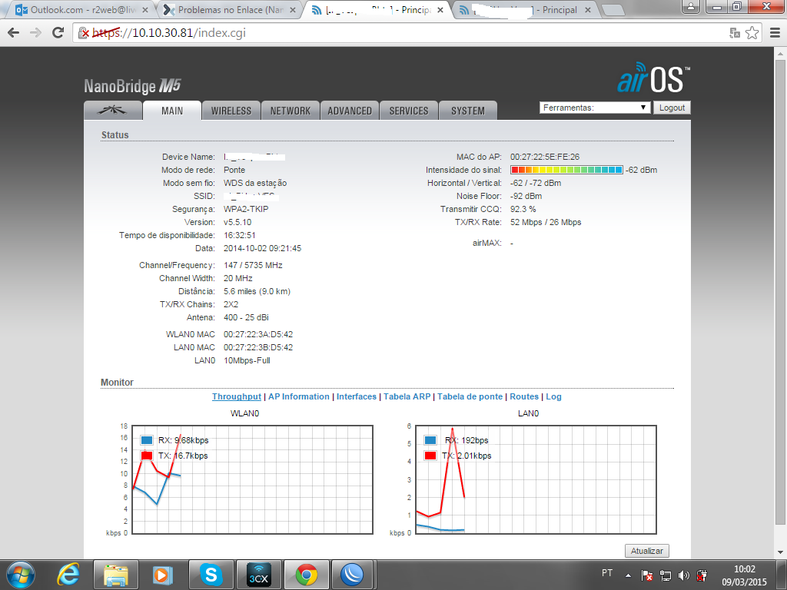
Task: Show hidden system tray icons
Action: click(x=628, y=575)
